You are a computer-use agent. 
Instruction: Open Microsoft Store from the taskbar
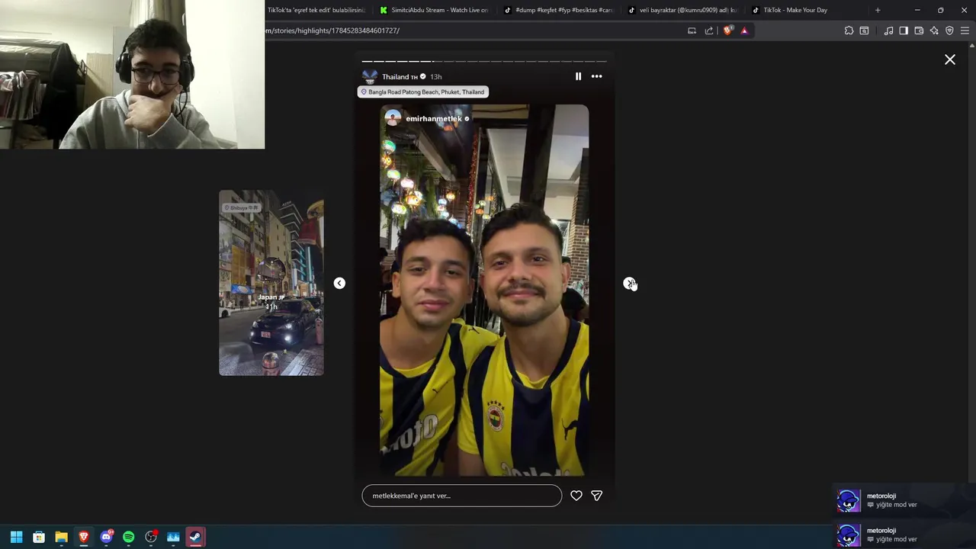point(39,537)
